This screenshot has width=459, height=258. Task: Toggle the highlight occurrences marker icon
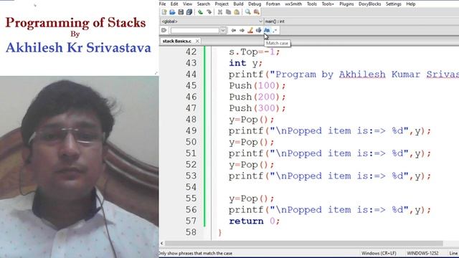point(250,30)
